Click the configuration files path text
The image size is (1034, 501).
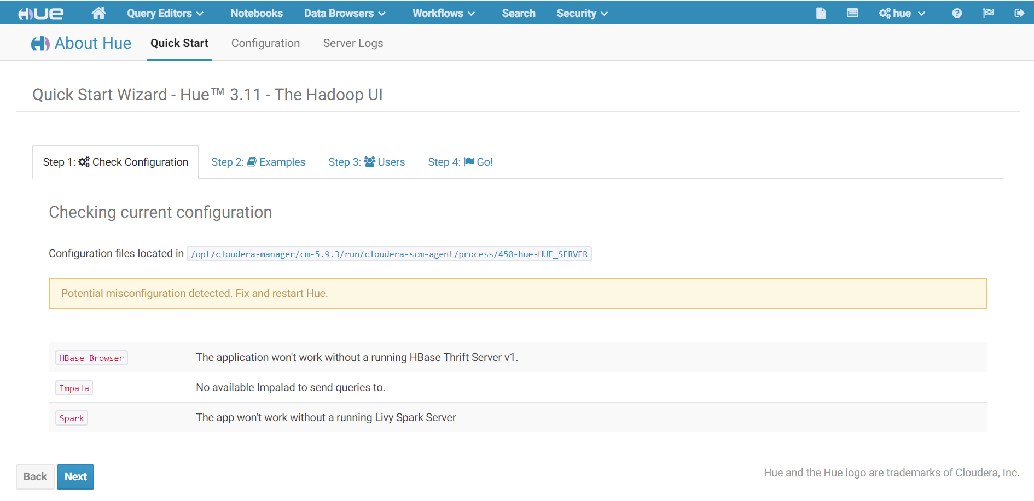tap(389, 254)
